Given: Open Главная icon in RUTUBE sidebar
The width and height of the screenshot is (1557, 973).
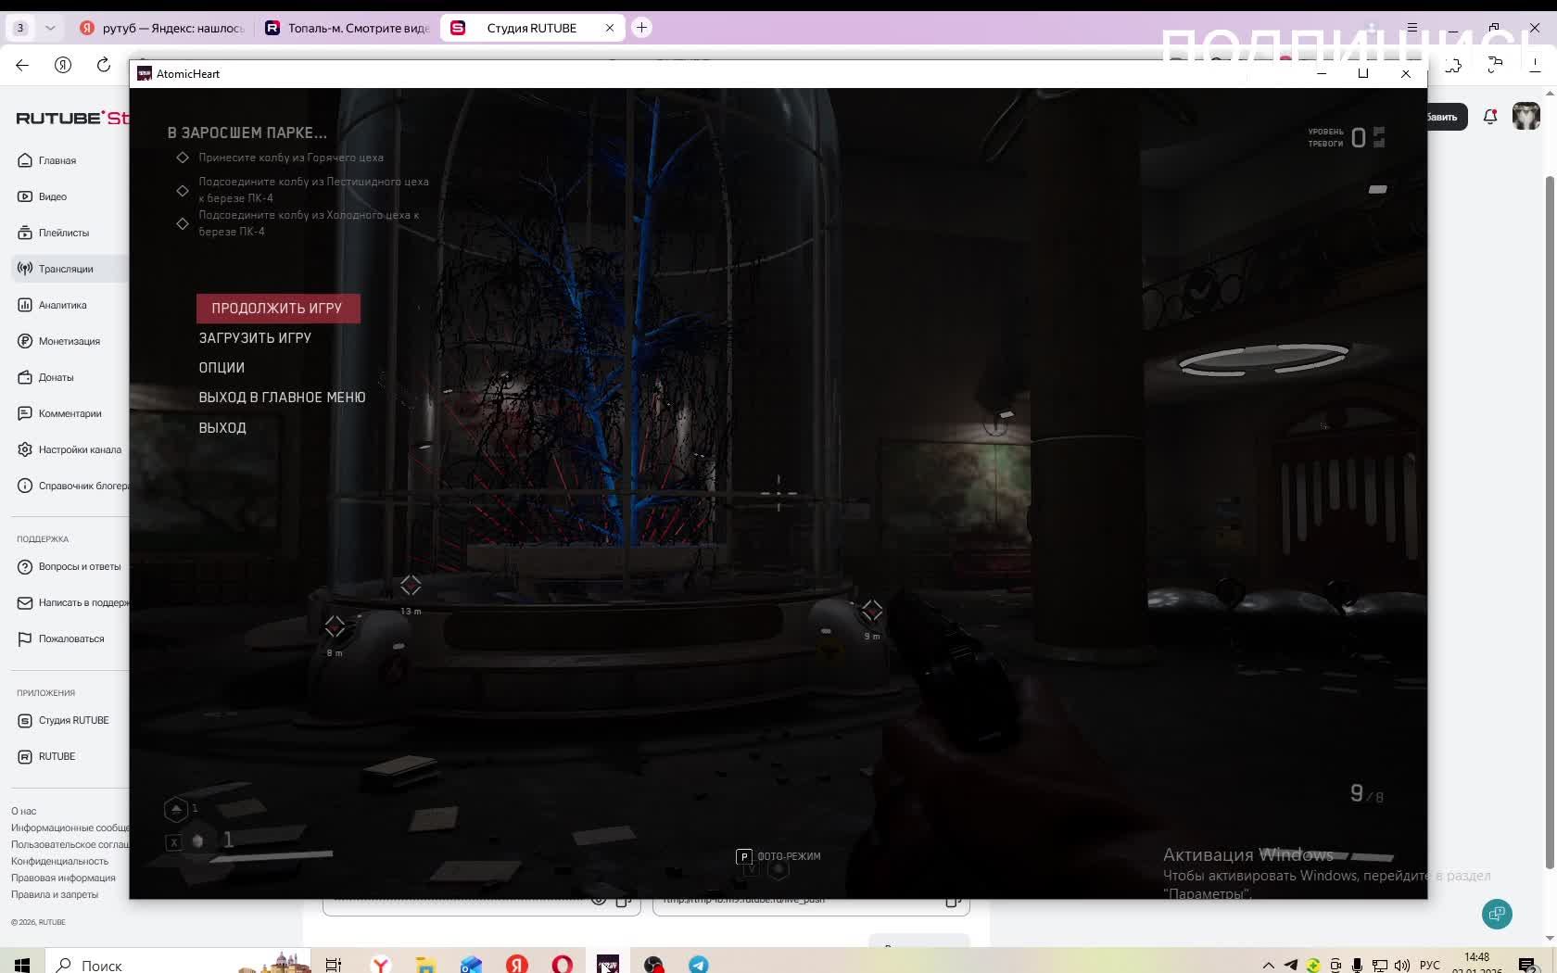Looking at the screenshot, I should click(25, 160).
